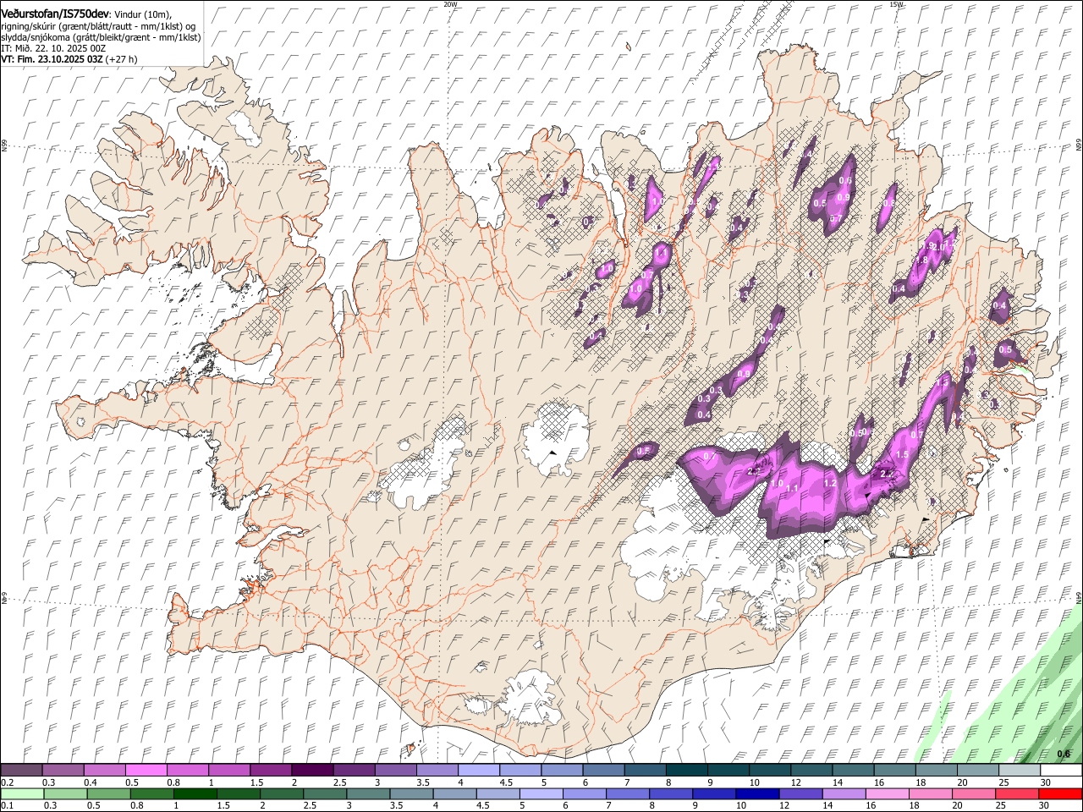Select the '1.5' precipitation value on the map
The image size is (1083, 812).
(x=902, y=454)
